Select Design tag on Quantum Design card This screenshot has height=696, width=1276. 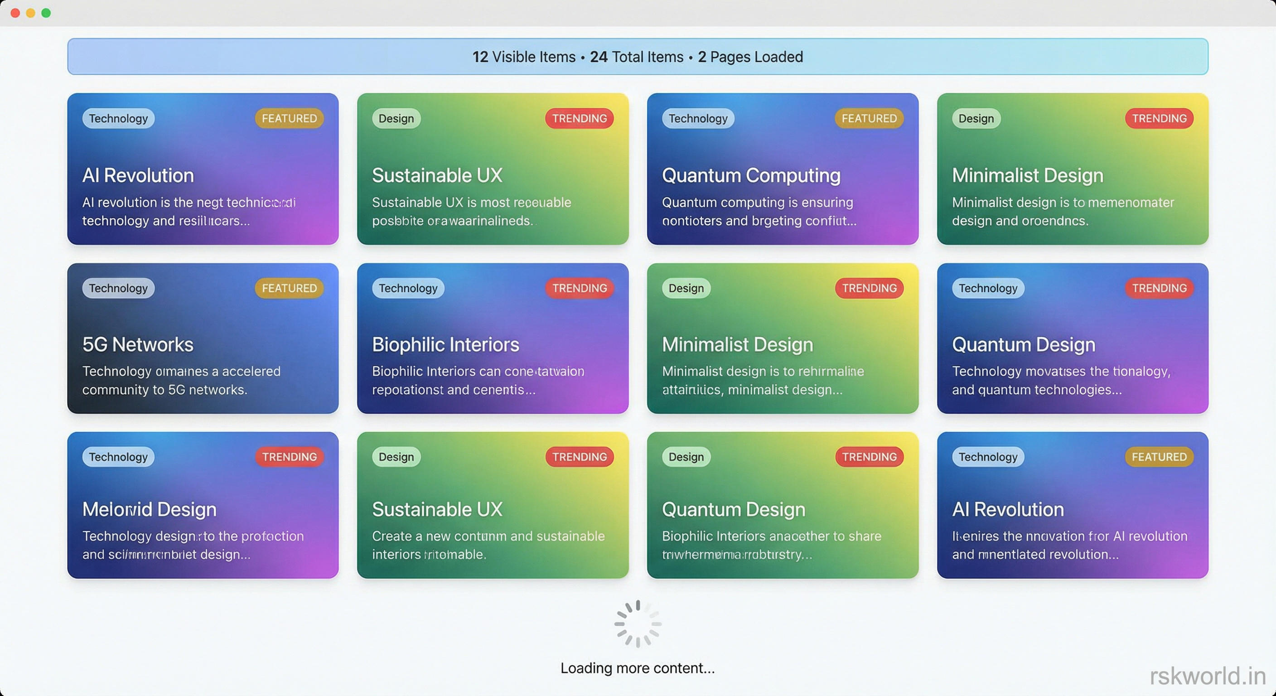coord(686,457)
